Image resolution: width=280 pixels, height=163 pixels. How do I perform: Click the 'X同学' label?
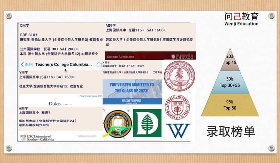tap(106, 62)
